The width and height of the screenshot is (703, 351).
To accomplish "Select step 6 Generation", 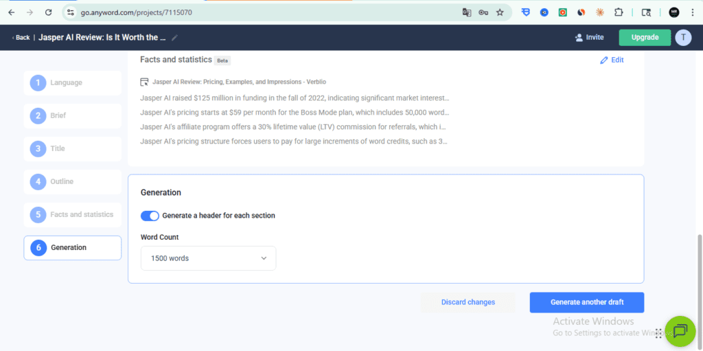I will pyautogui.click(x=73, y=248).
